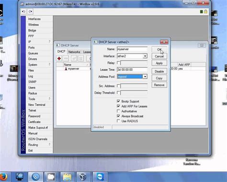Click the Add ARP column header
Image resolution: width=227 pixels, height=182 pixels.
(184, 65)
